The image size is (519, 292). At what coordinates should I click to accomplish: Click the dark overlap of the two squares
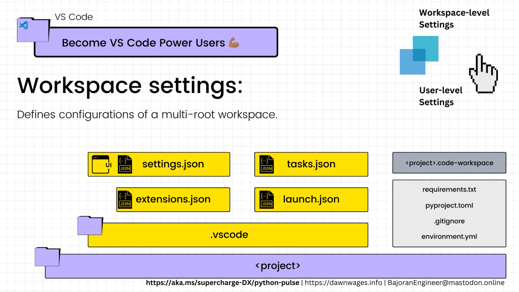pyautogui.click(x=419, y=55)
